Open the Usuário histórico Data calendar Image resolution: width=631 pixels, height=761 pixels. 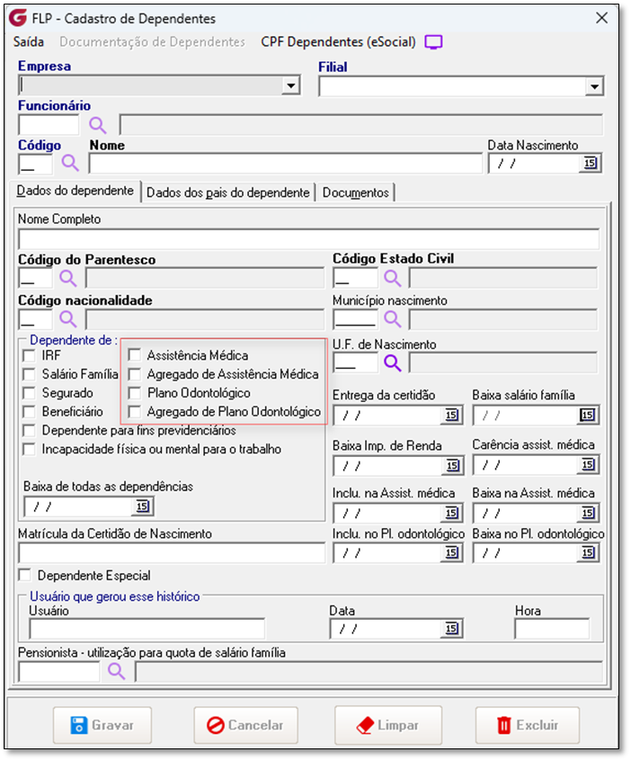[451, 629]
